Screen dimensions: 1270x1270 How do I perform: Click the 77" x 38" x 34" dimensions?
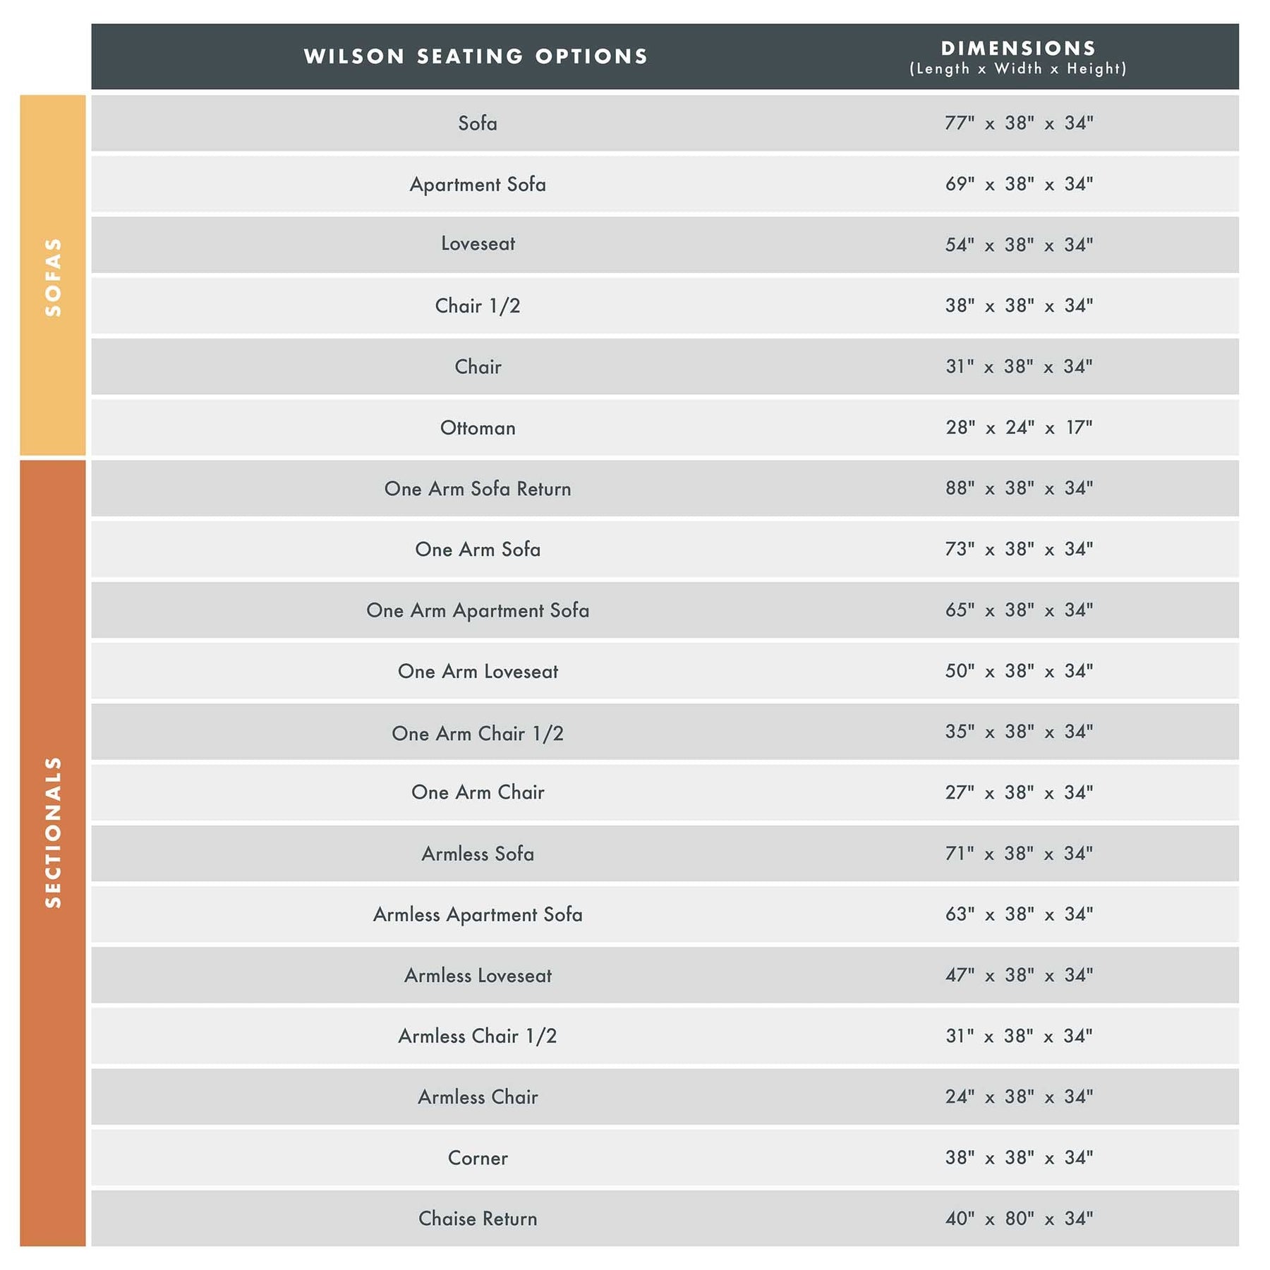(1019, 123)
